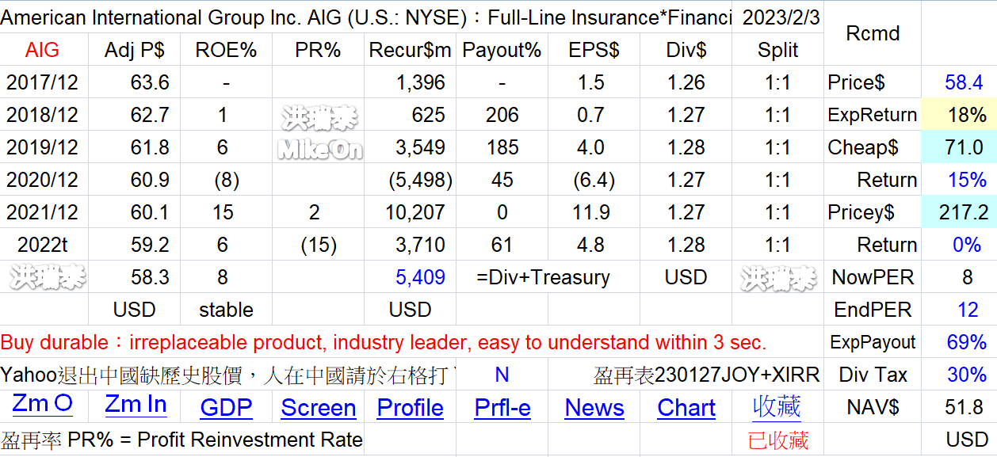Click the ExpPayout 69% cell
The height and width of the screenshot is (457, 997).
coord(958,342)
